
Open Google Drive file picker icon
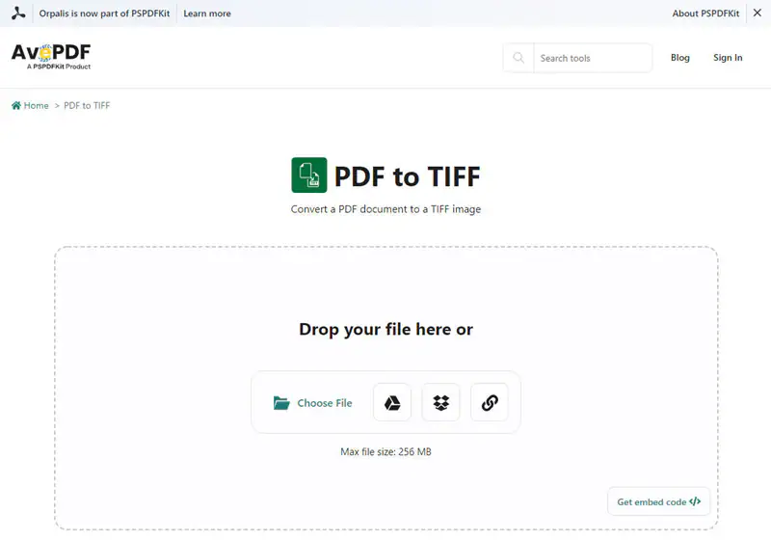[392, 403]
